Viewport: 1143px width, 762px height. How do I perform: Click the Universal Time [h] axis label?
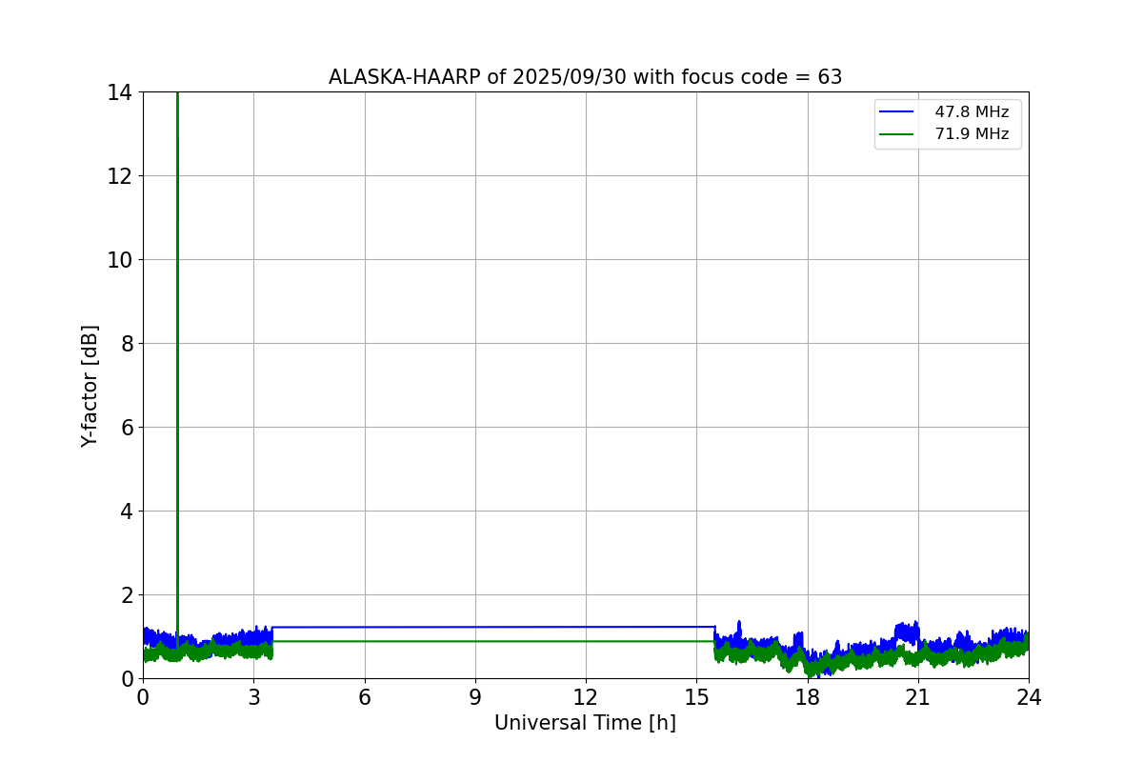585,723
